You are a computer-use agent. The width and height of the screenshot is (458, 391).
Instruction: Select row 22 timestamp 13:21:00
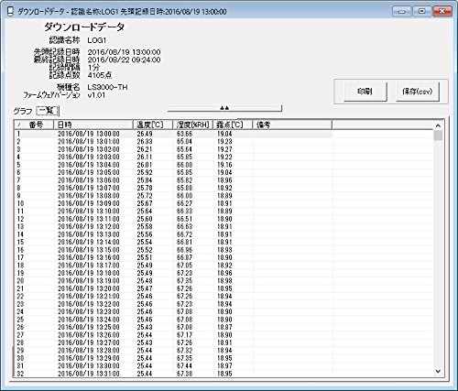click(89, 296)
